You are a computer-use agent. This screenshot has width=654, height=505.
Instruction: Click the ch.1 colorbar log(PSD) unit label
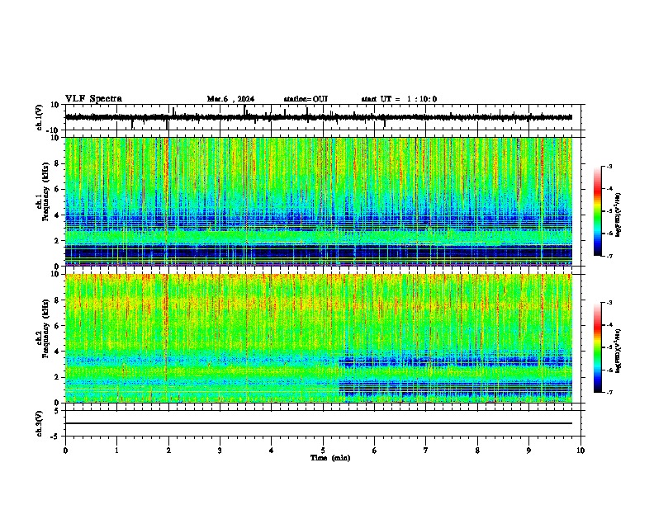tap(618, 215)
